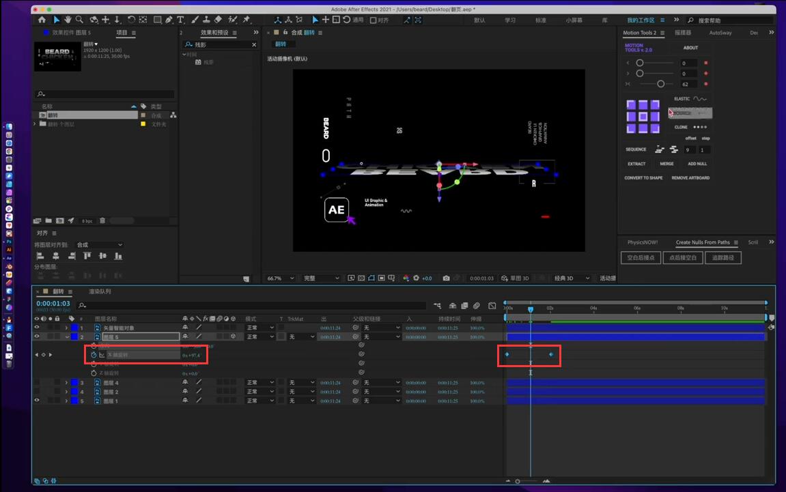Screen dimensions: 786x492
Task: Click the graph icon beside X rotation property
Action: 102,355
